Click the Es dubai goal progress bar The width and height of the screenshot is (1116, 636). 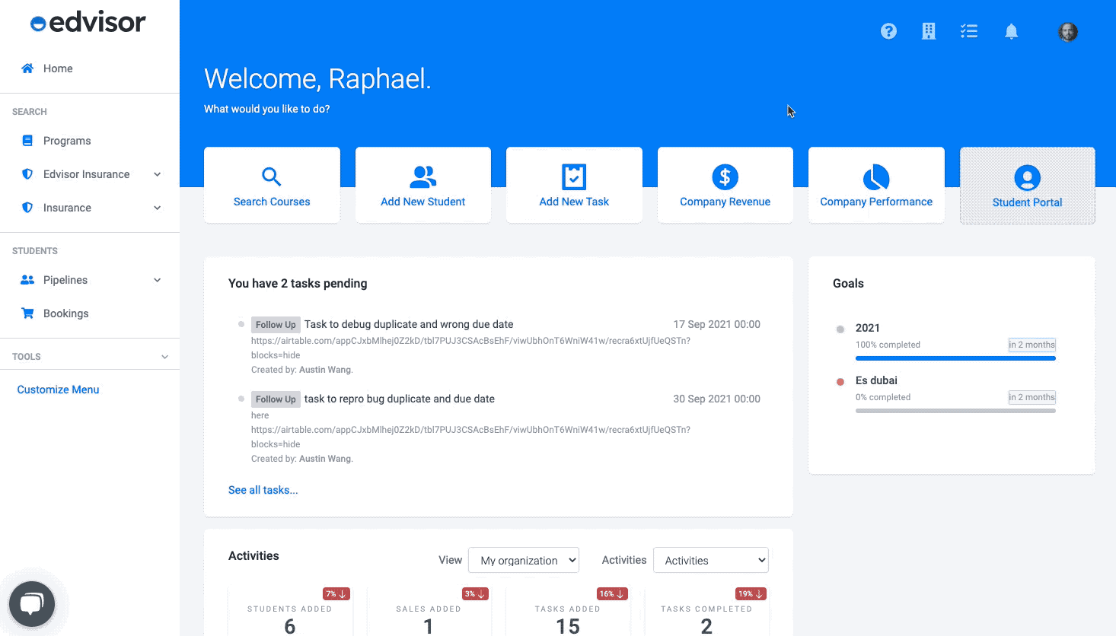(x=955, y=411)
